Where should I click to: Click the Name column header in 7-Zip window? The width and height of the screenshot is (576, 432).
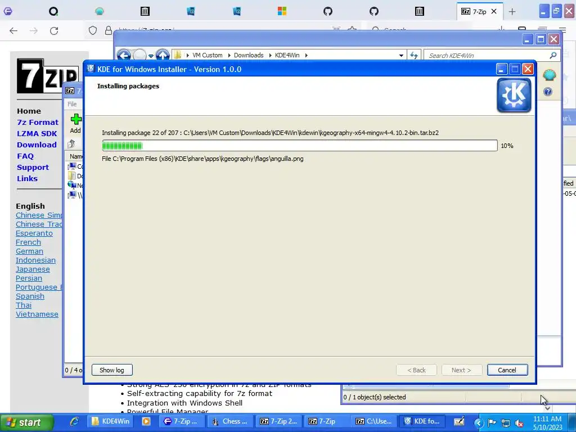click(x=76, y=156)
